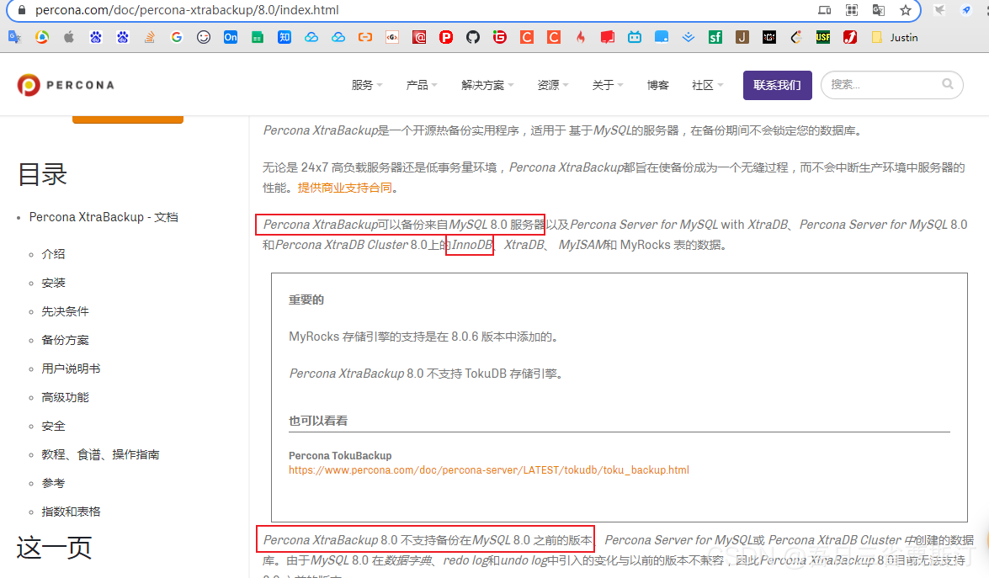Click the 重要的 note heading
This screenshot has height=578, width=989.
point(306,300)
